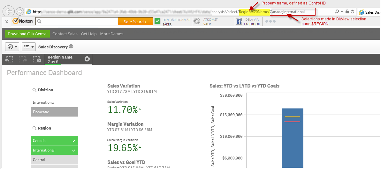This screenshot has height=169, width=381.
Task: Click the Sales: YTD vs LYTD chart title
Action: (244, 86)
